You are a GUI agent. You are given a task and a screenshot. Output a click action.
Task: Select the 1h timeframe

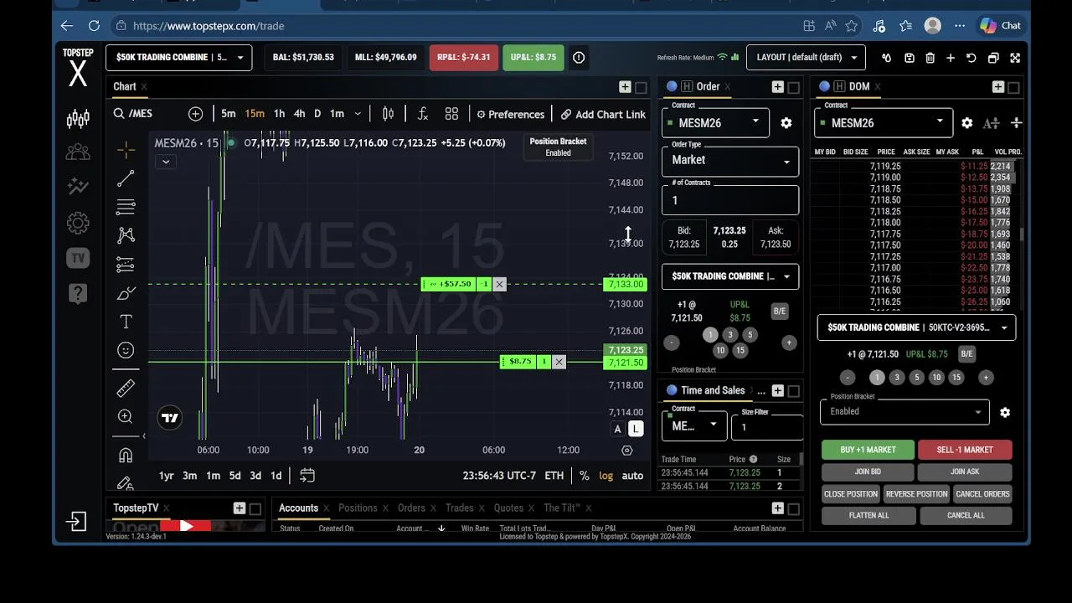point(279,114)
